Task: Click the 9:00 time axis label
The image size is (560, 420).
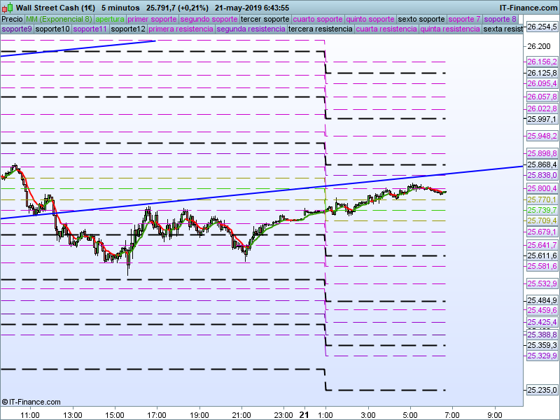Action: pos(495,415)
